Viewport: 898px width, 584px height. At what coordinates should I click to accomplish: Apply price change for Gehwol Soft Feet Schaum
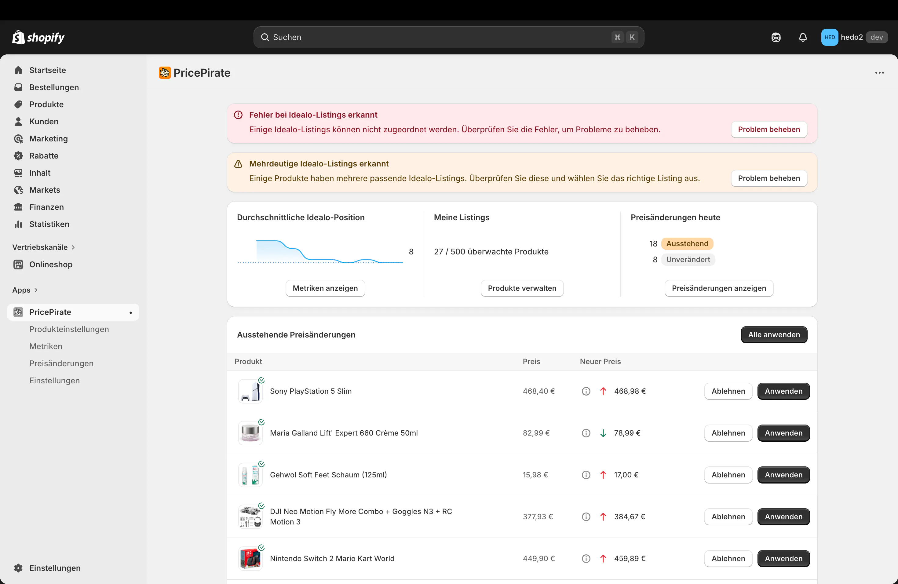784,475
